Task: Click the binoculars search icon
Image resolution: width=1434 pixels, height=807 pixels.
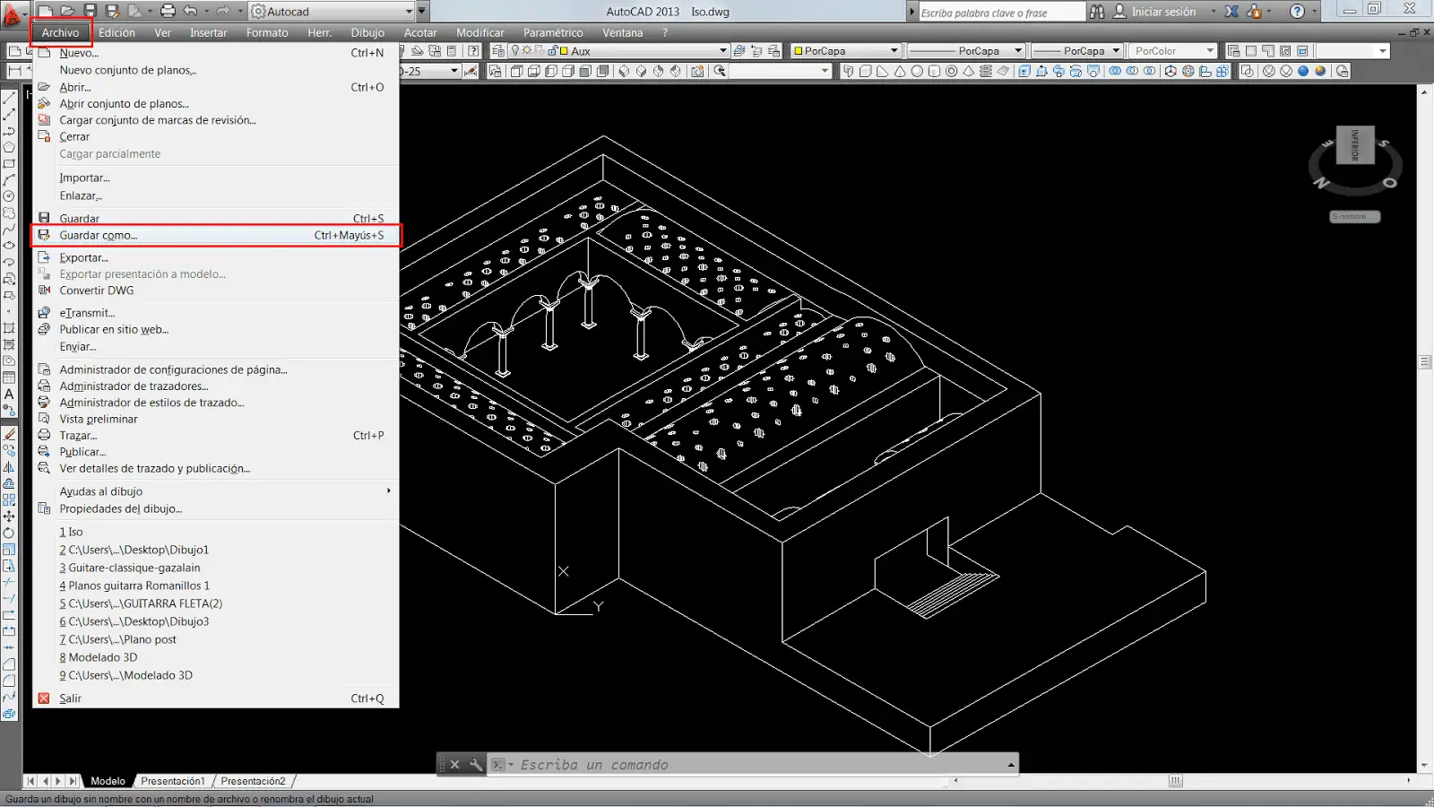Action: coord(1097,12)
